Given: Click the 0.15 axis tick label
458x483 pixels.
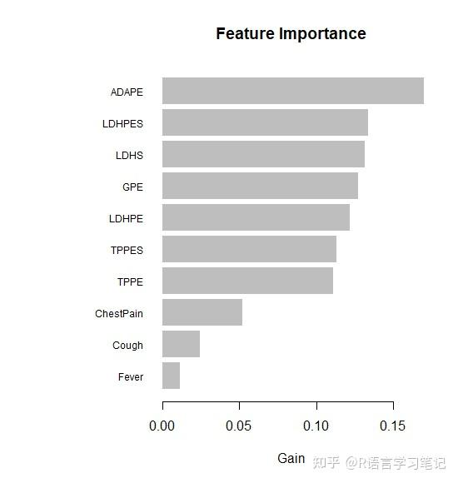Looking at the screenshot, I should click(x=393, y=426).
